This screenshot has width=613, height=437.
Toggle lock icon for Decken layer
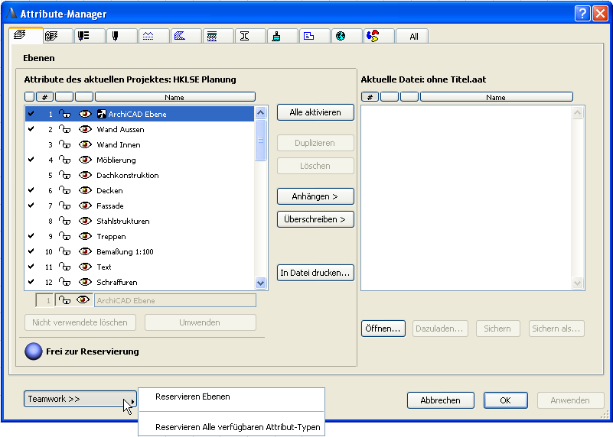64,190
